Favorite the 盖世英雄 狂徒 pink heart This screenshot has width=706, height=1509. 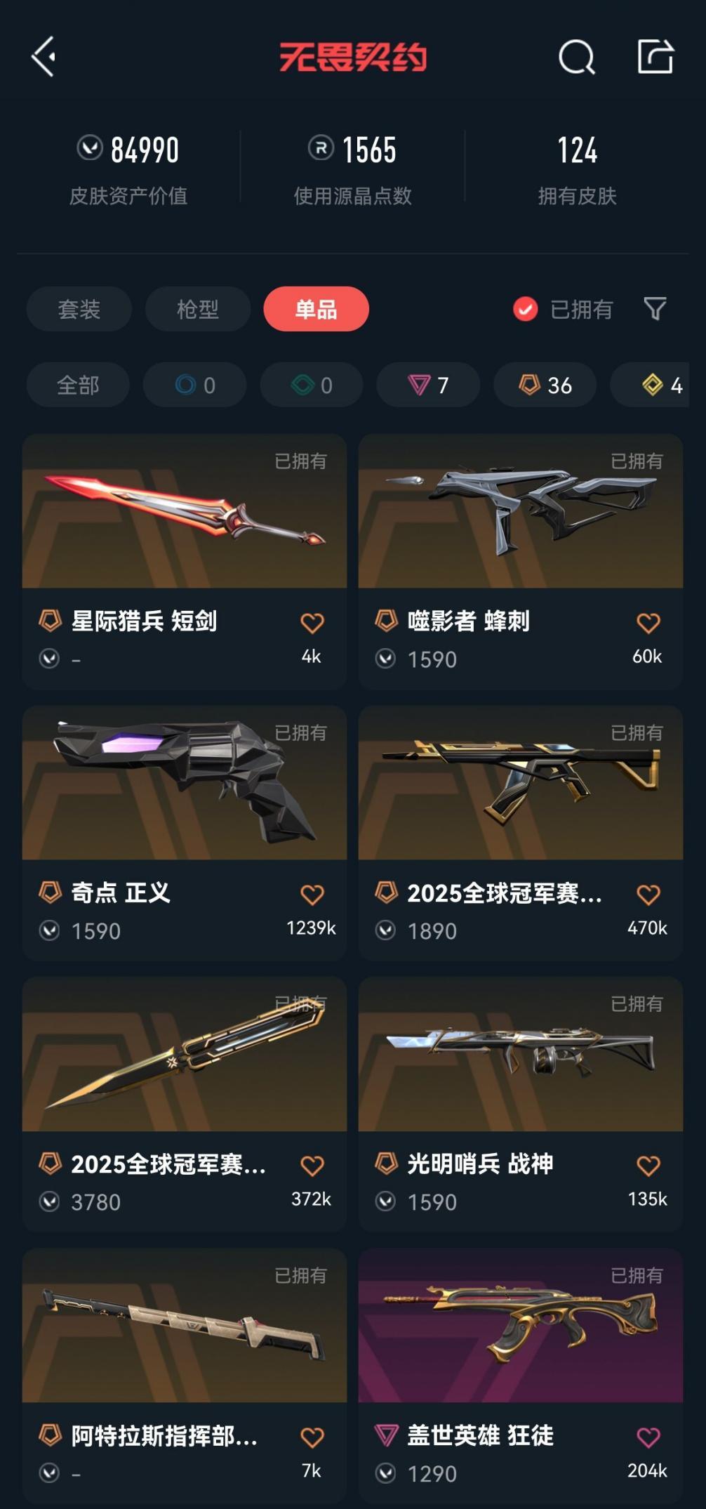point(648,1437)
